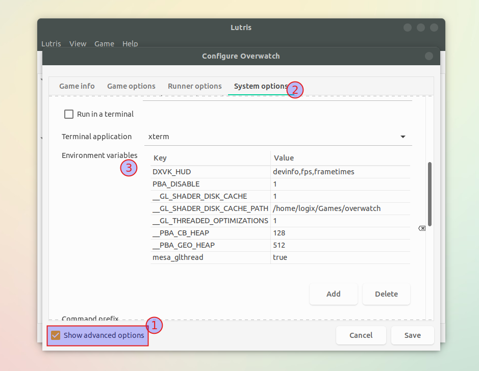
Task: Click the Add button for environment variables
Action: 333,294
